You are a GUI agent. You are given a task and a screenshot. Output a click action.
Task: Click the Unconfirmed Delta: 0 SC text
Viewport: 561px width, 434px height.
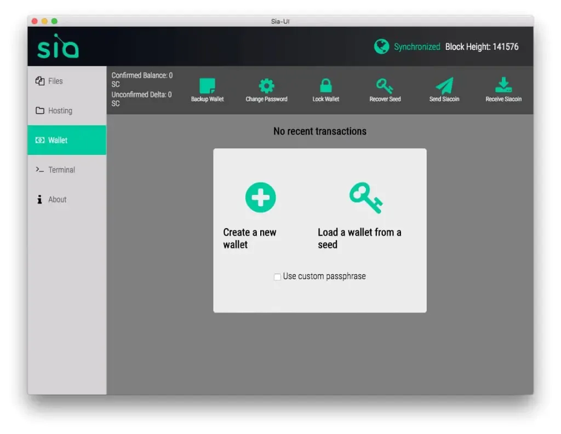(142, 99)
